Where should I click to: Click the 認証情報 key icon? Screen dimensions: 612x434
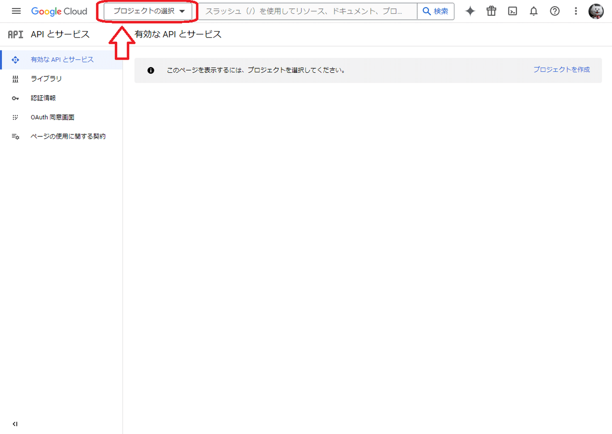coord(15,98)
